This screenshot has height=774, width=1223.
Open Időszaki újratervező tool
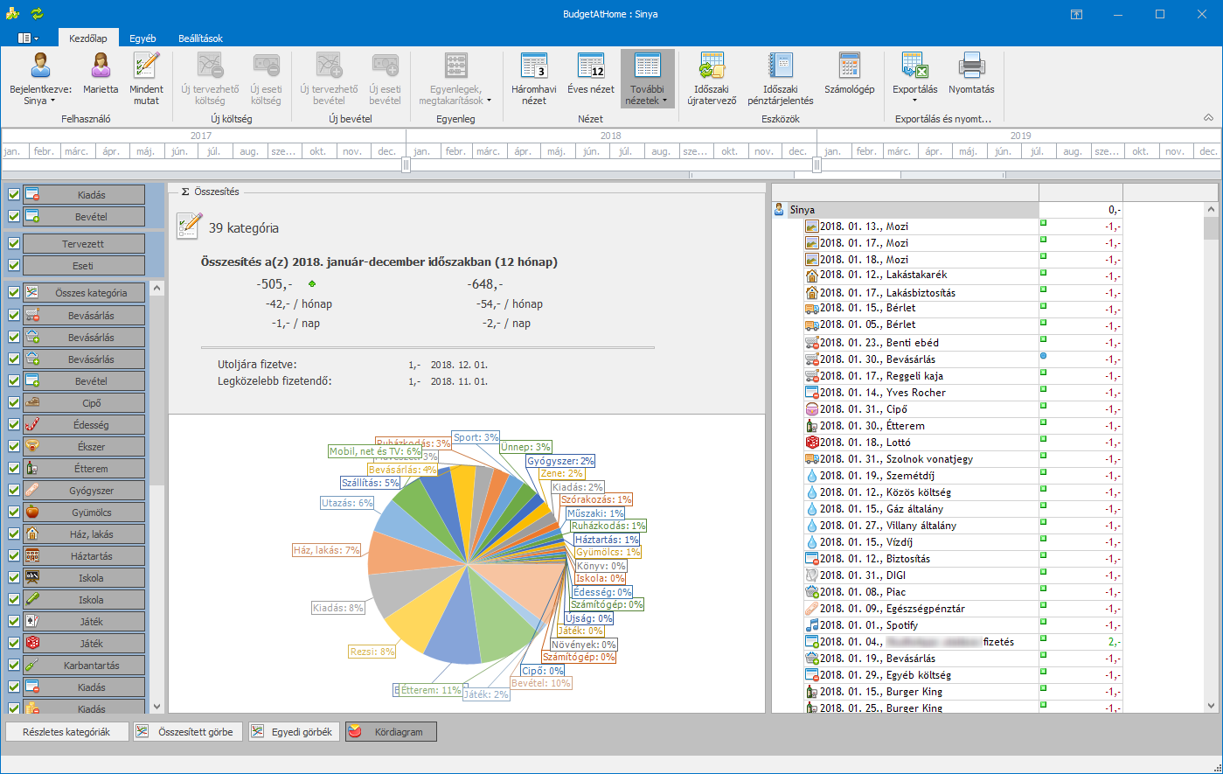click(x=711, y=78)
